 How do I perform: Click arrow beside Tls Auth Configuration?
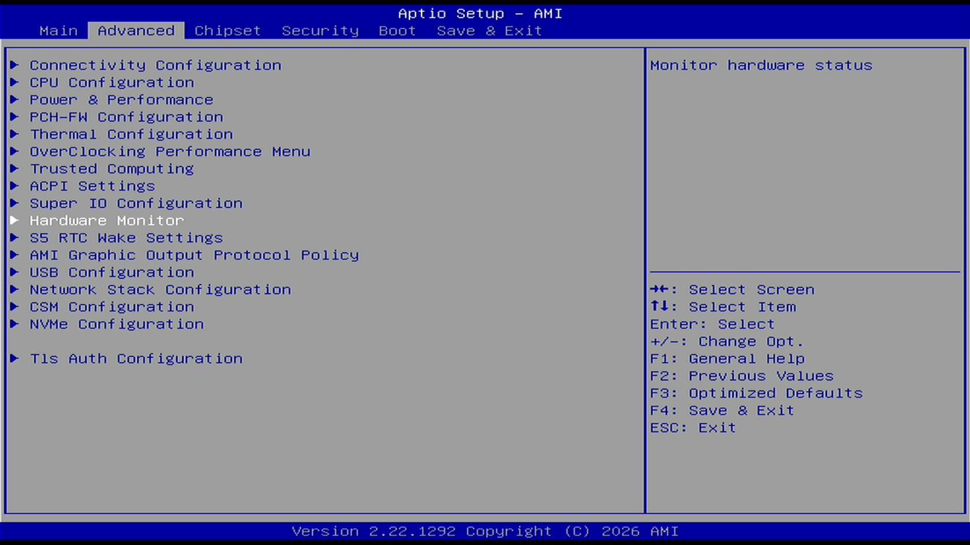pyautogui.click(x=15, y=359)
